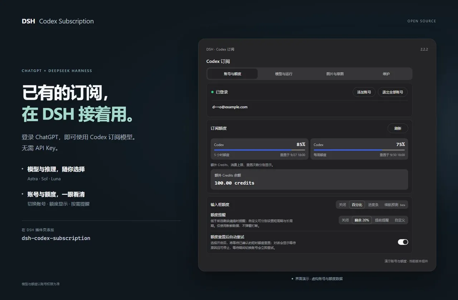Screen dimensions: 458x300
Task: Click the 界面演示 · 虚构账号与额度数据 caption
Action: click(x=319, y=279)
